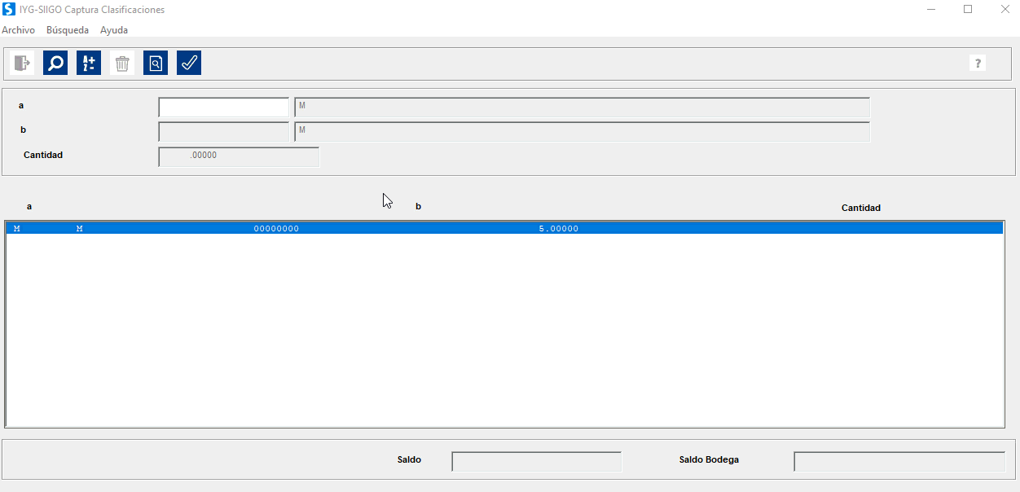
Task: Click the 'b' column header above the list
Action: (x=419, y=207)
